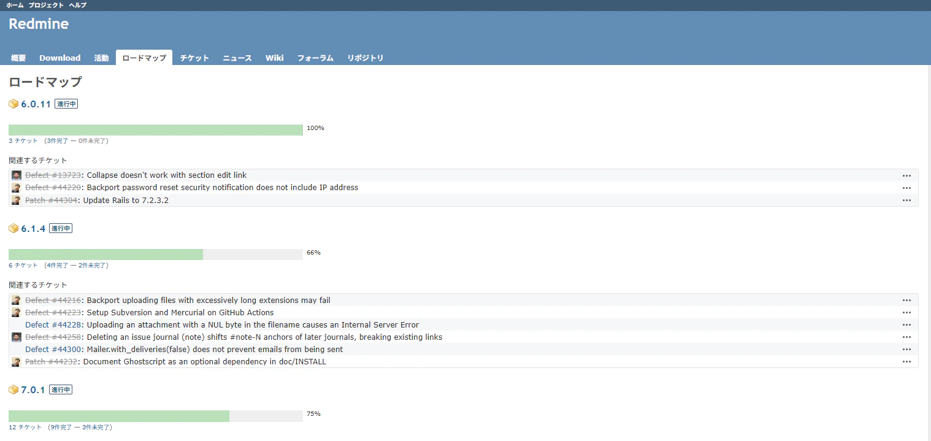Click the 4件完了 link under 6.1.4
Image resolution: width=931 pixels, height=441 pixels.
57,266
